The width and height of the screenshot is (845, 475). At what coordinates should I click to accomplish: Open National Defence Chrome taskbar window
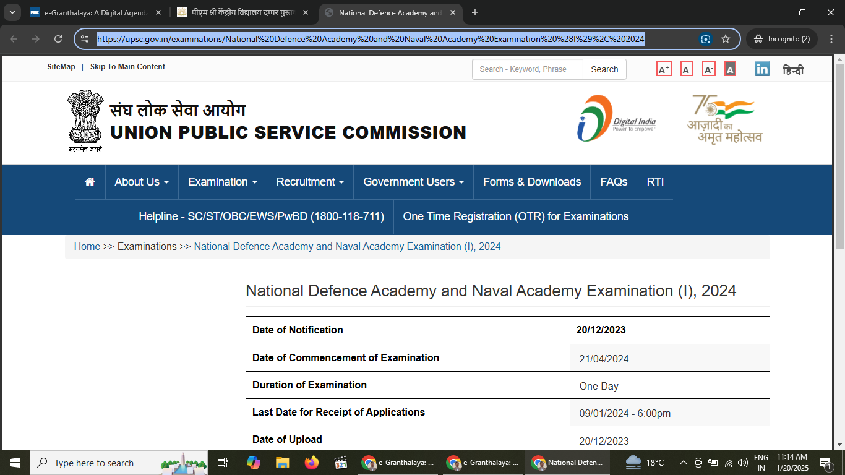pos(567,463)
